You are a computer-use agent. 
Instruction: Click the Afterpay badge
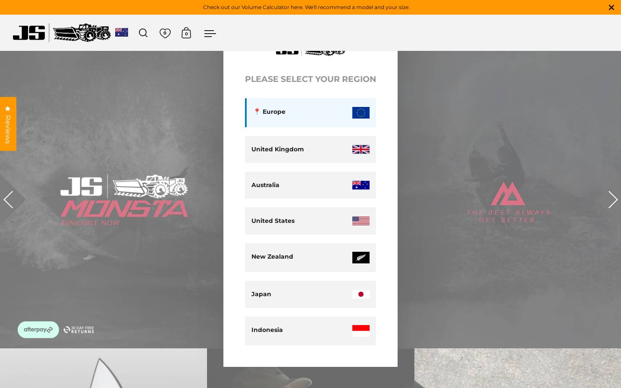[x=38, y=330]
